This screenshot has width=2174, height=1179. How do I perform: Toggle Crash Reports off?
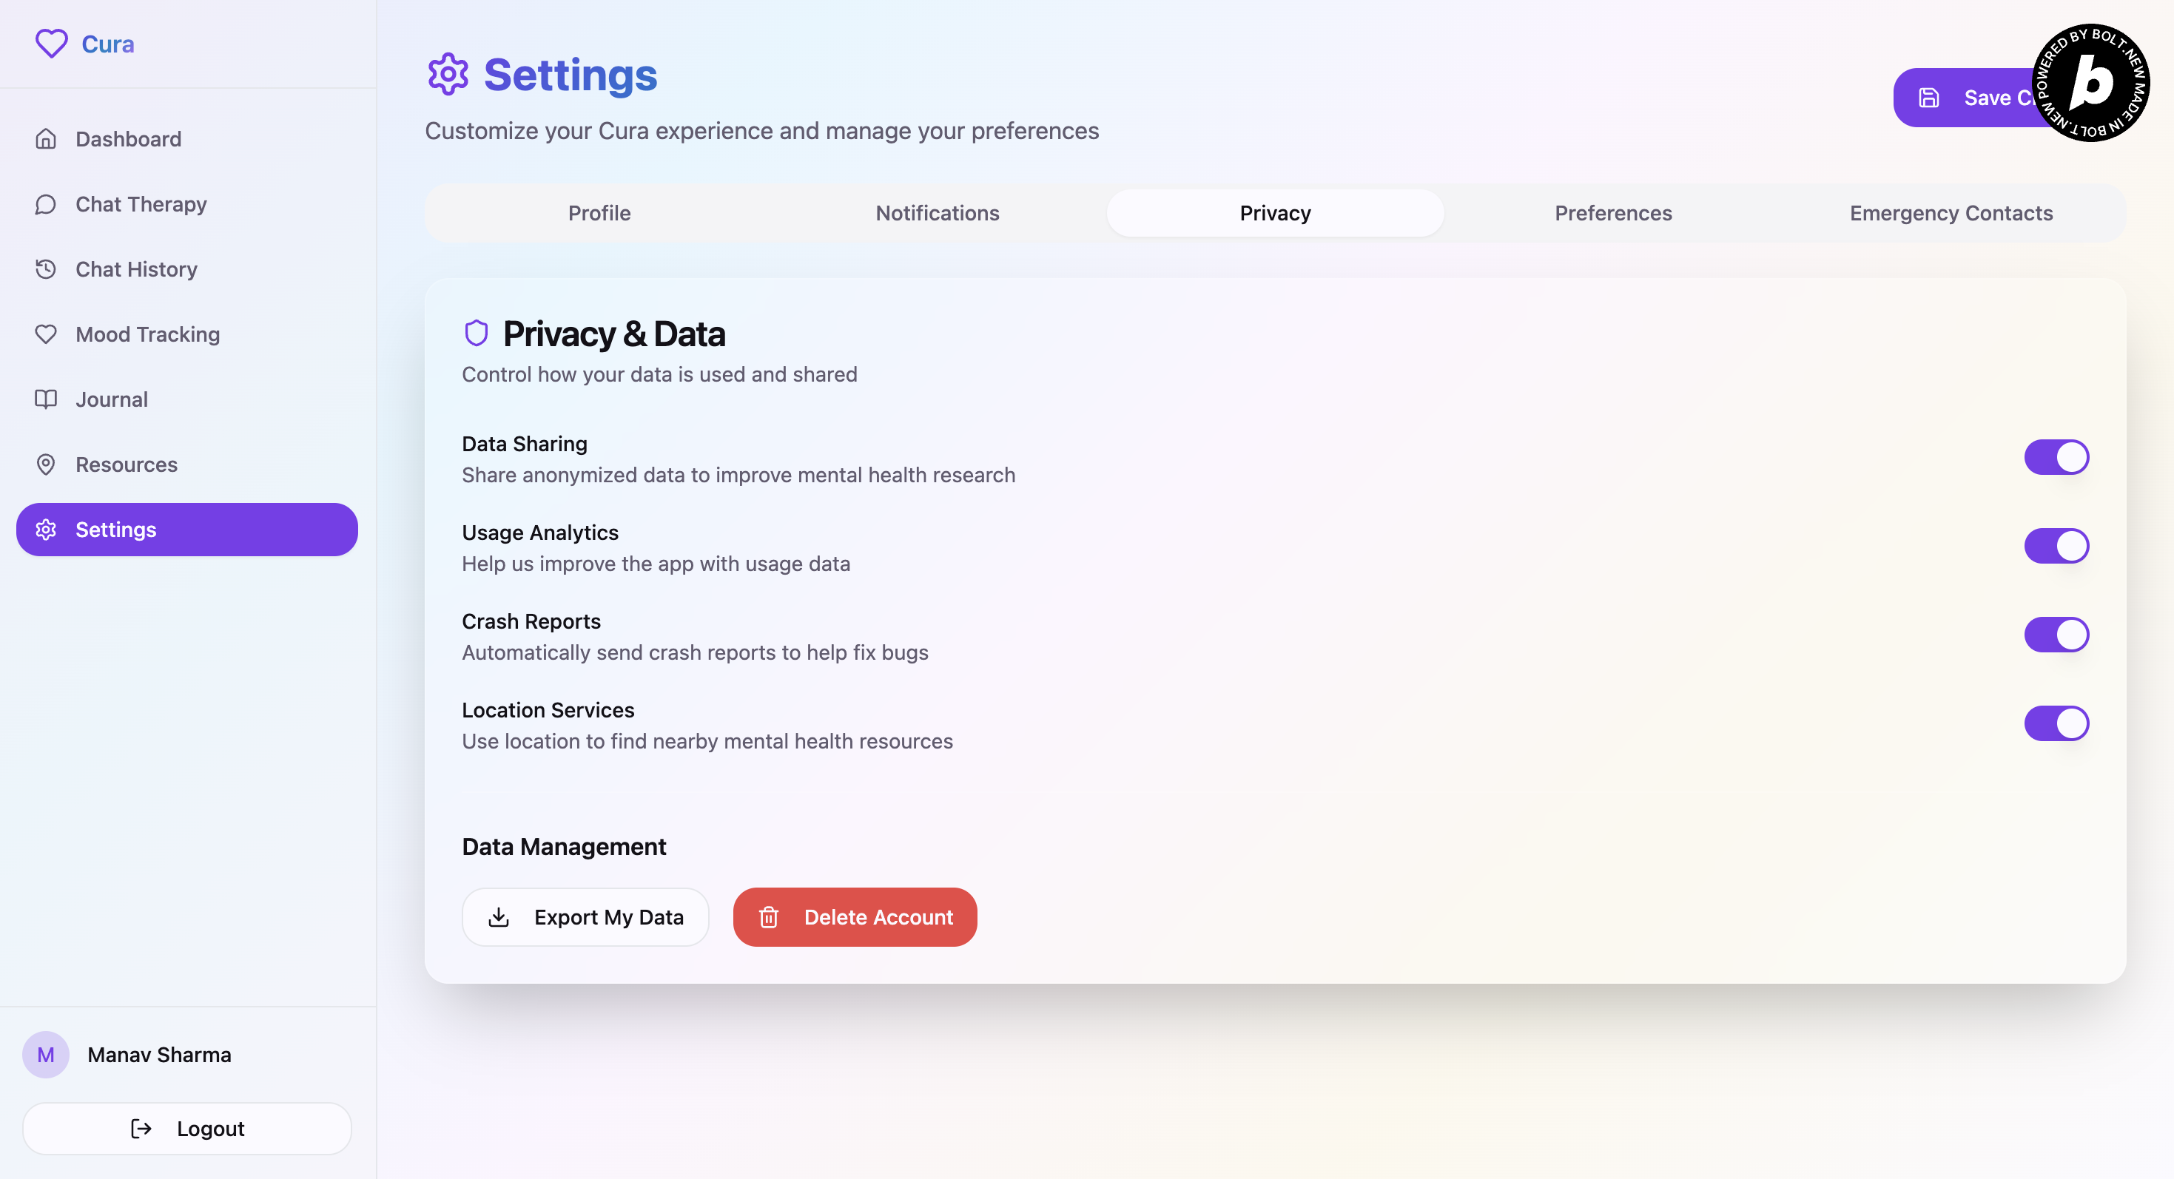tap(2056, 634)
